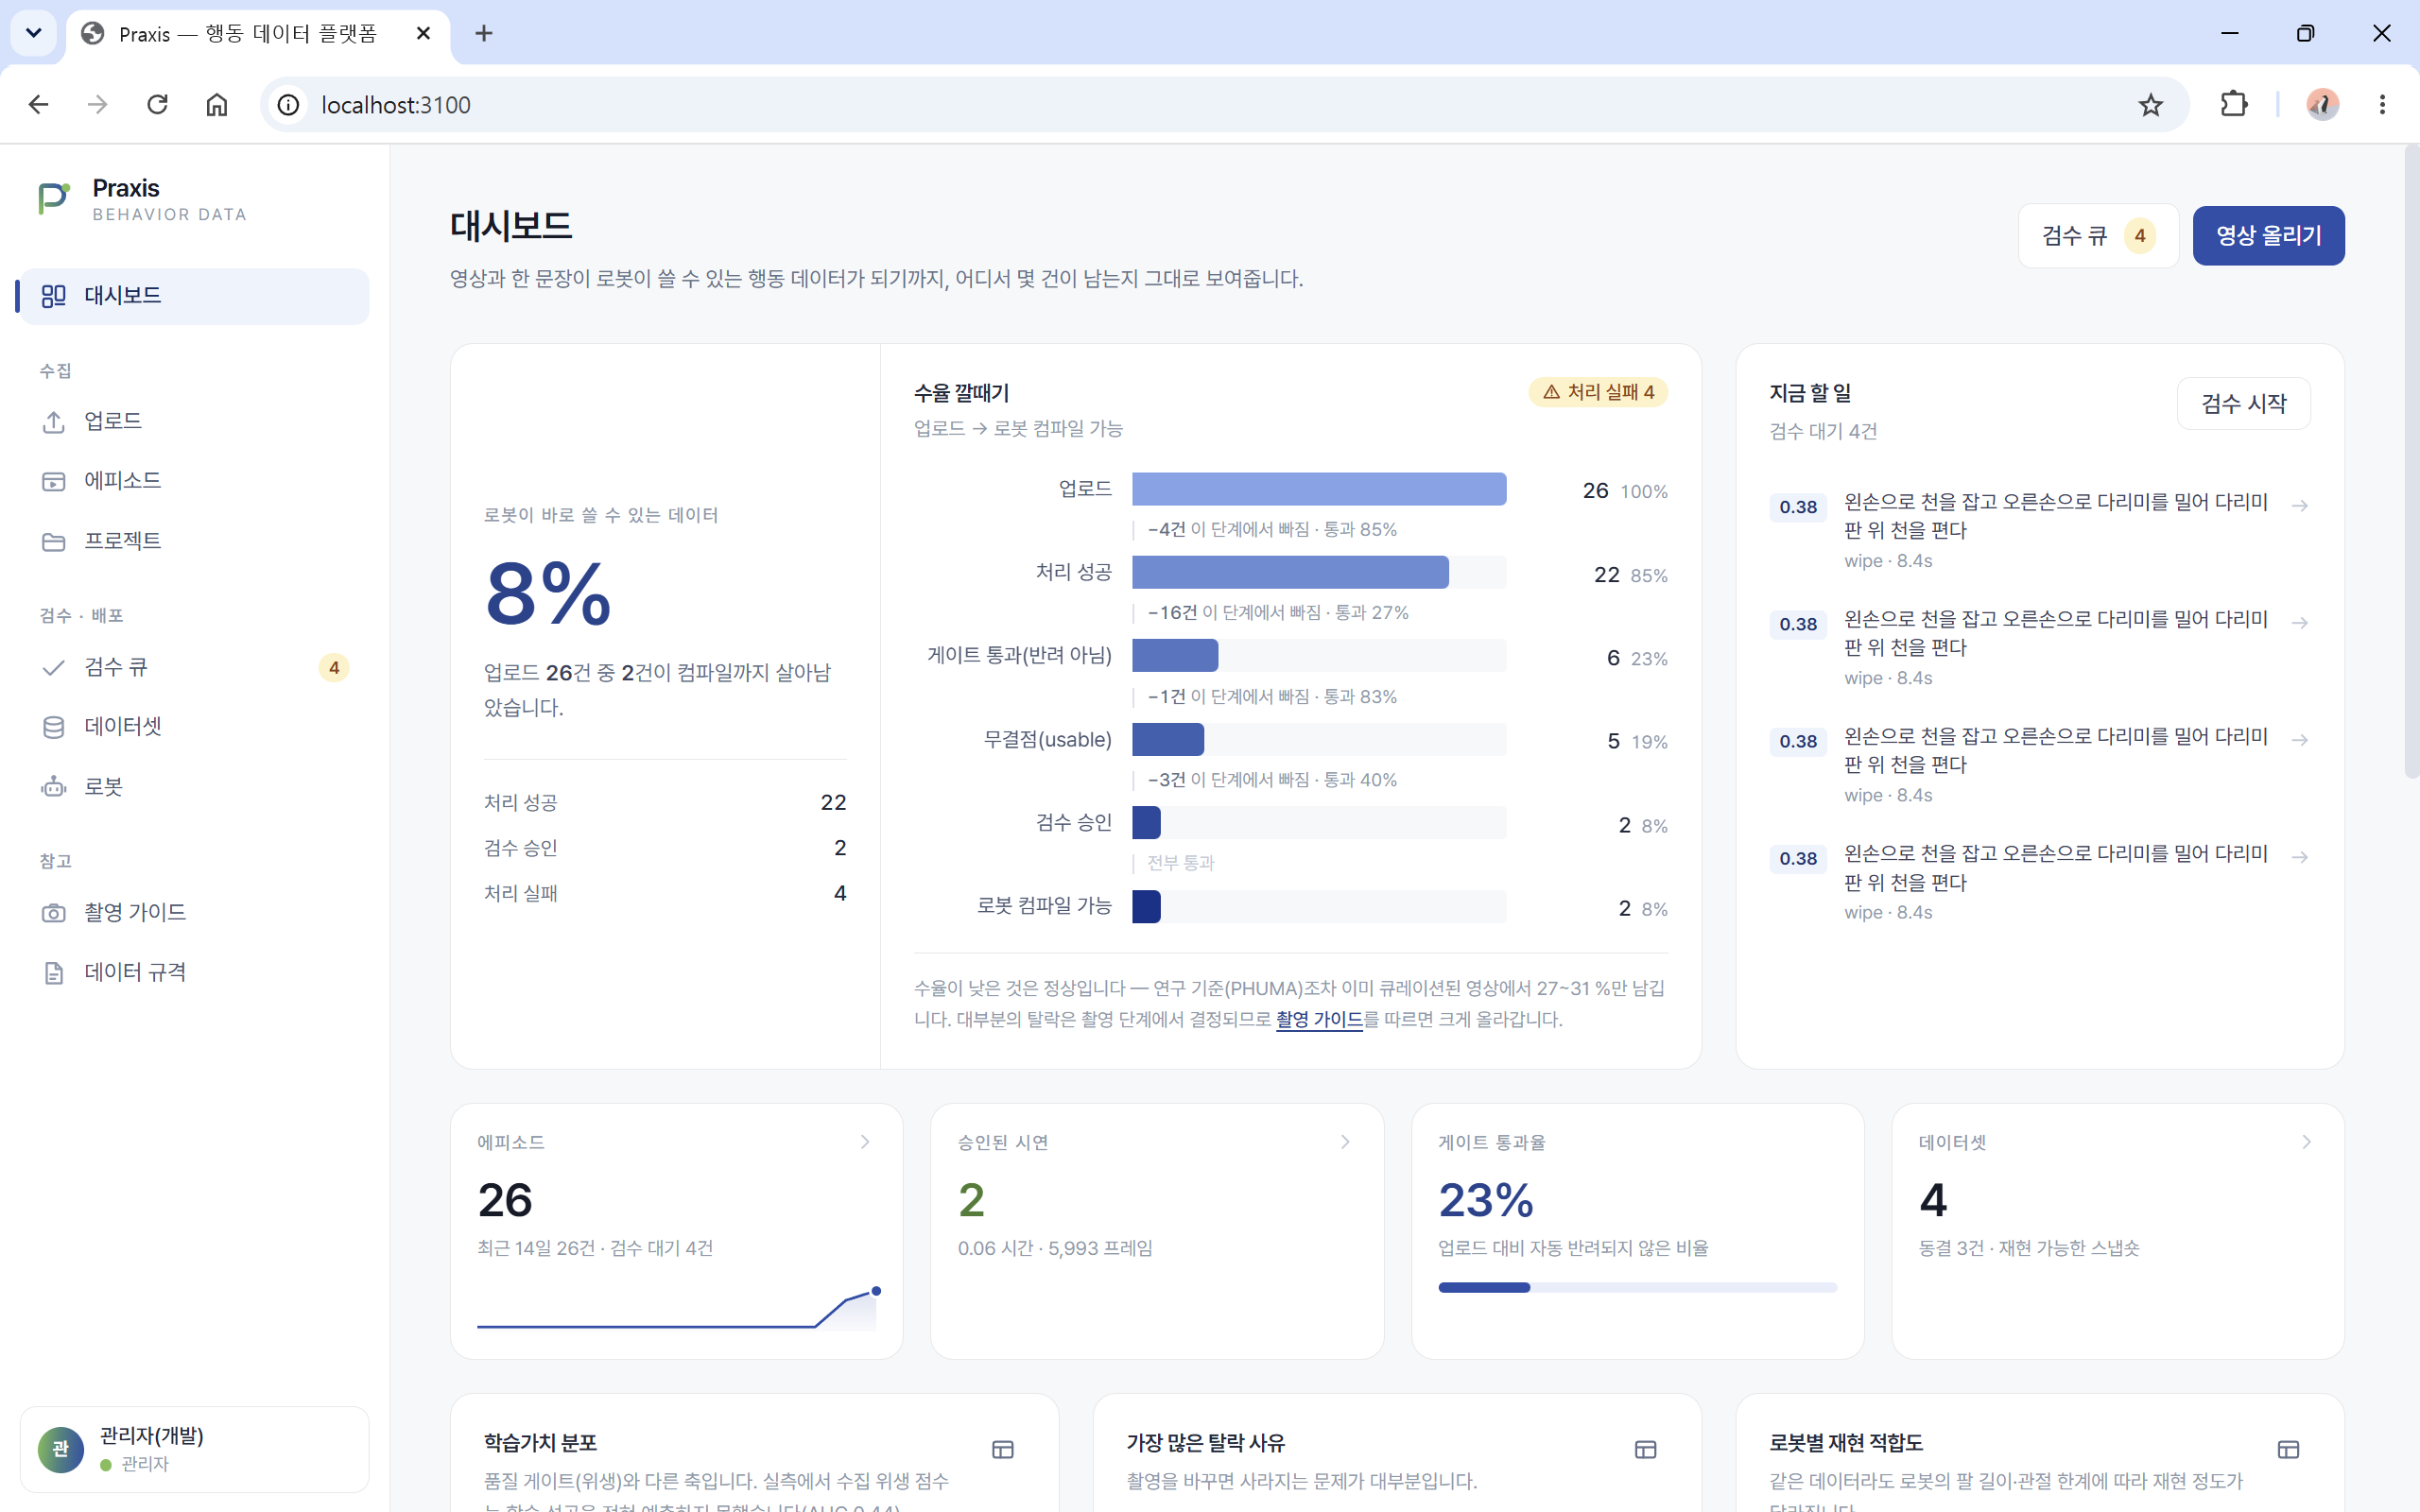Click the 검수 시작 button
The height and width of the screenshot is (1512, 2420).
click(x=2243, y=404)
